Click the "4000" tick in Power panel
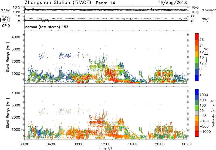The width and height of the screenshot is (216, 150). pos(16,37)
